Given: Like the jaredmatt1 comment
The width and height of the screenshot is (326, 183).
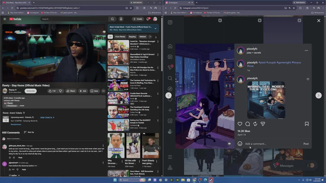Looking at the screenshot, I should click(x=10, y=170).
